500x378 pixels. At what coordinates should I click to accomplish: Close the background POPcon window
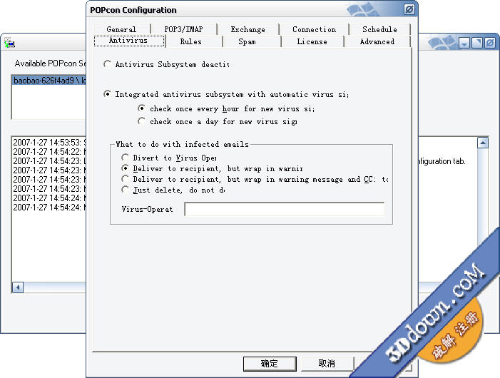pyautogui.click(x=490, y=43)
